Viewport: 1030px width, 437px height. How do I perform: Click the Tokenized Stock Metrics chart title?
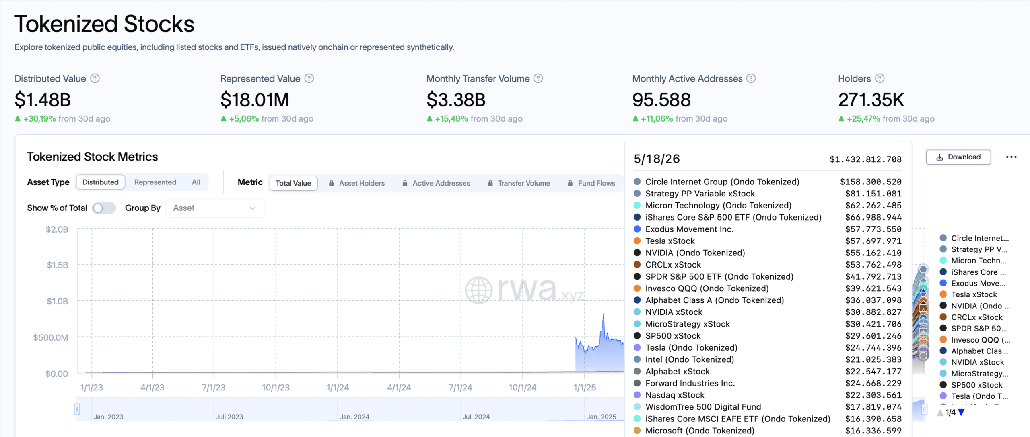[93, 157]
